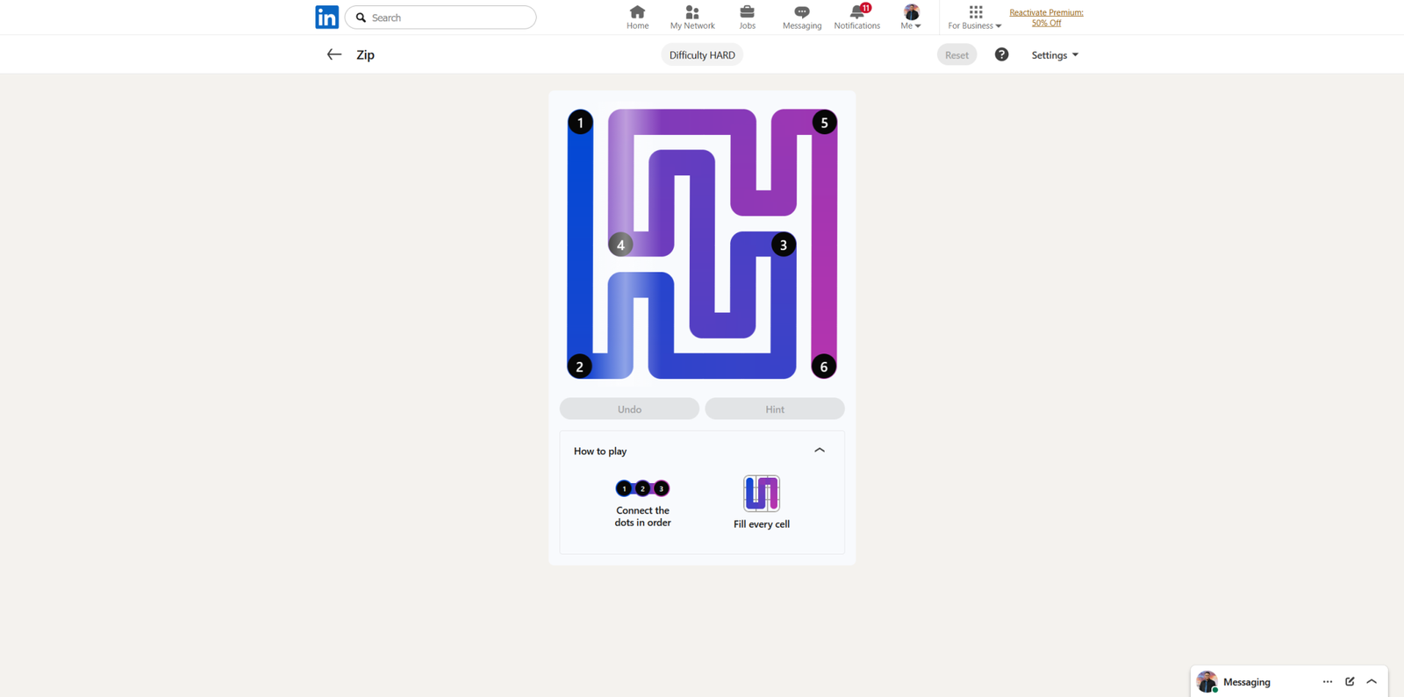Click the Reactivate Premium 50% Off link
This screenshot has width=1404, height=697.
point(1046,18)
